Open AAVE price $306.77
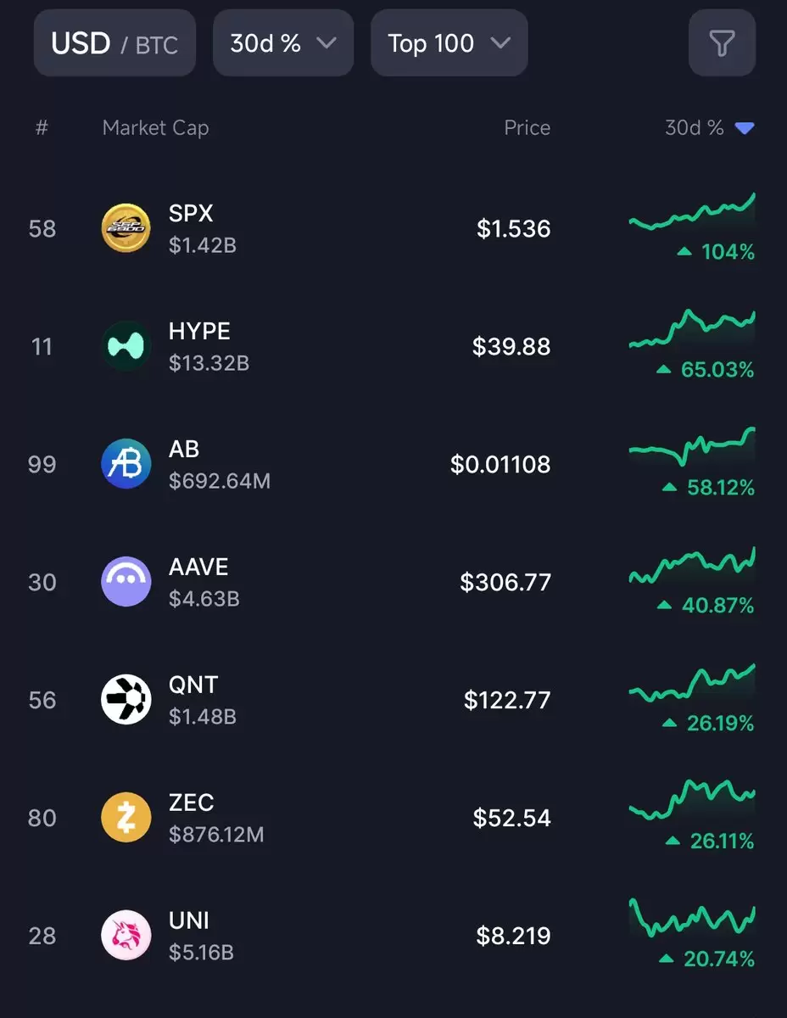 (505, 582)
